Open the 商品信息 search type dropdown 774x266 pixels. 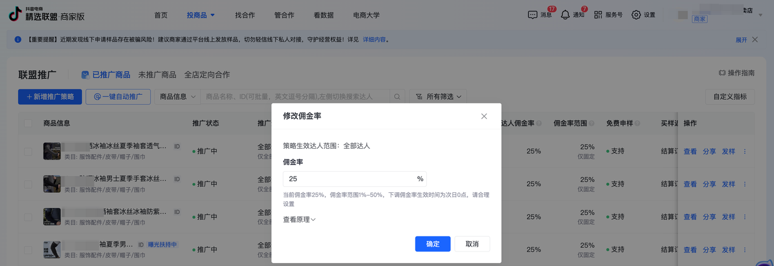coord(178,97)
